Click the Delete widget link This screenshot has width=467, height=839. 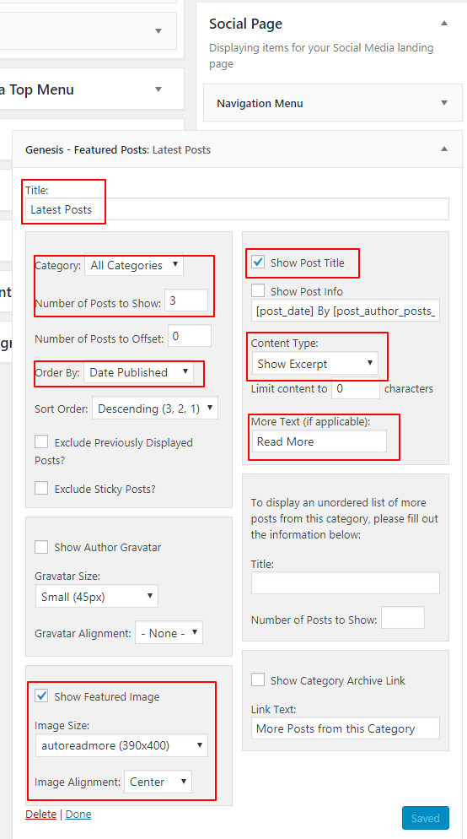click(x=40, y=814)
